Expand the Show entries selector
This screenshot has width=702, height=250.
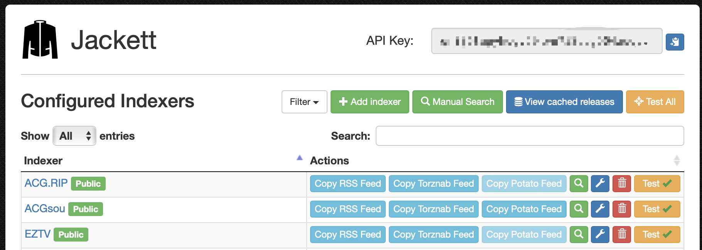point(74,136)
